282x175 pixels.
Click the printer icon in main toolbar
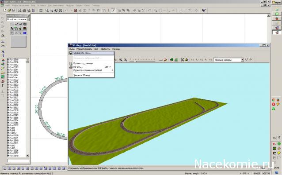coord(24,11)
